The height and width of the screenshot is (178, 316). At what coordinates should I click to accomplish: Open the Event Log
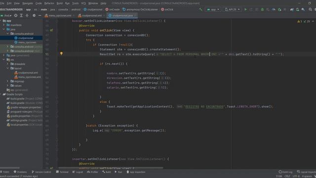(285, 172)
